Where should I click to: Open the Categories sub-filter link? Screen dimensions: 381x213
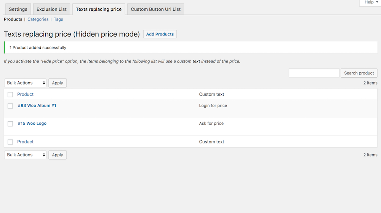(38, 19)
